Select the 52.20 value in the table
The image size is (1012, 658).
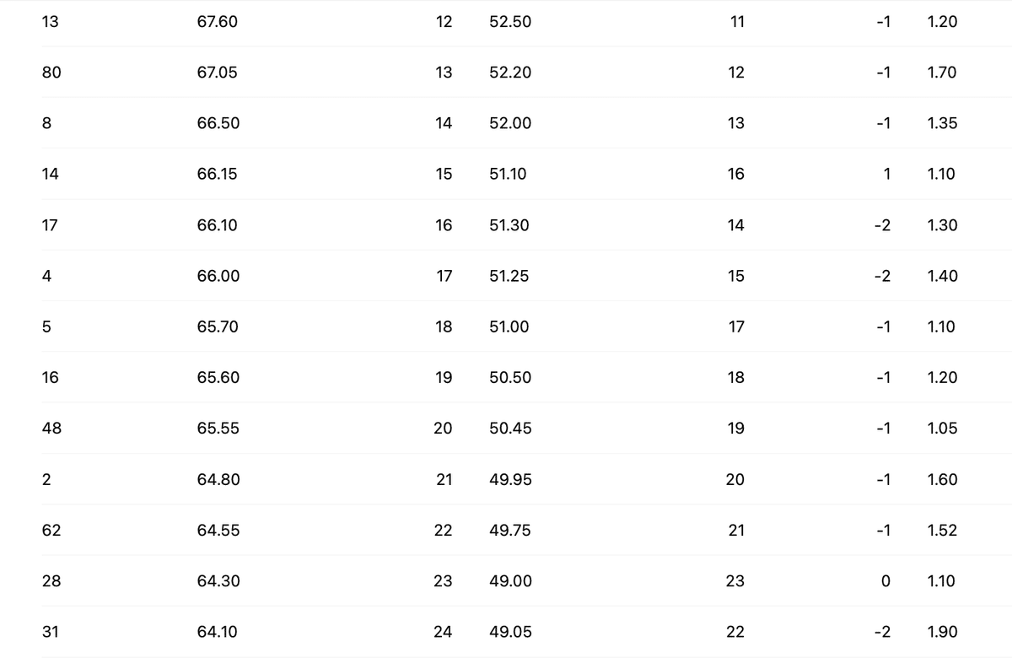pyautogui.click(x=509, y=73)
